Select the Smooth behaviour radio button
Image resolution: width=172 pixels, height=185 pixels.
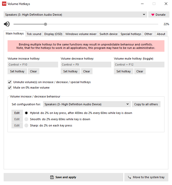pos(26,119)
